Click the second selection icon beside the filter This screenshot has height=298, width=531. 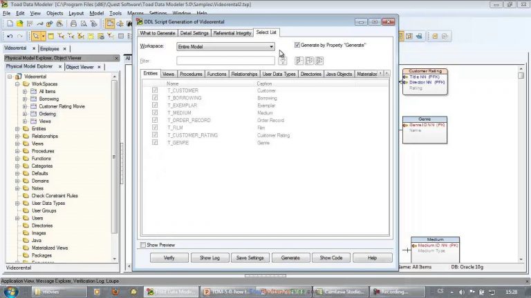click(x=309, y=61)
